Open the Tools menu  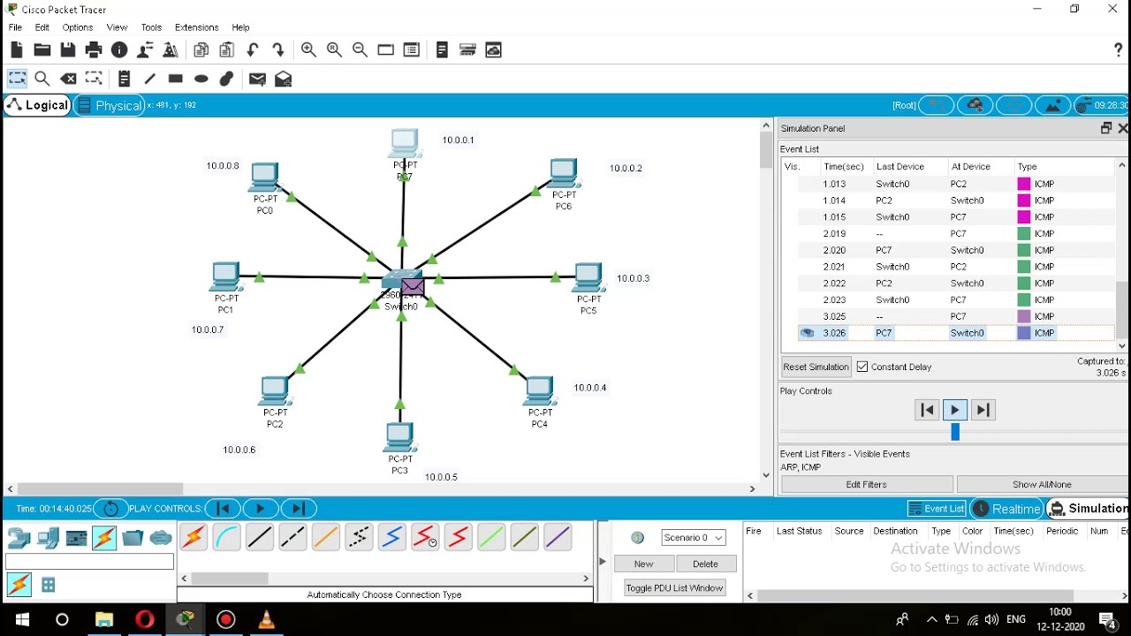coord(151,27)
